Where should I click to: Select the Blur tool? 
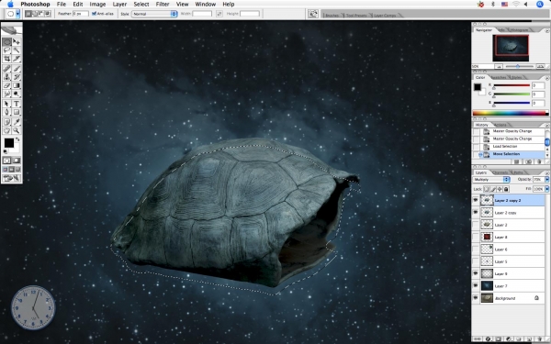coord(7,94)
